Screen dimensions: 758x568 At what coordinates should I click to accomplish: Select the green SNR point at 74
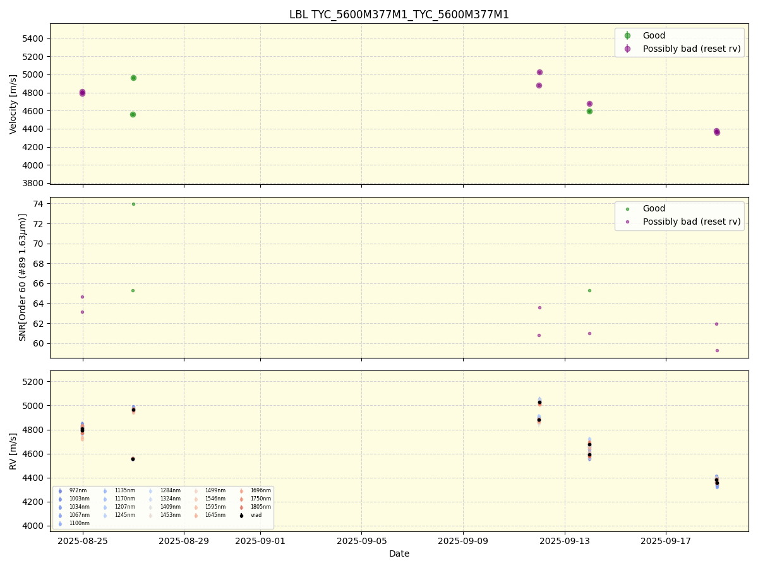(133, 204)
